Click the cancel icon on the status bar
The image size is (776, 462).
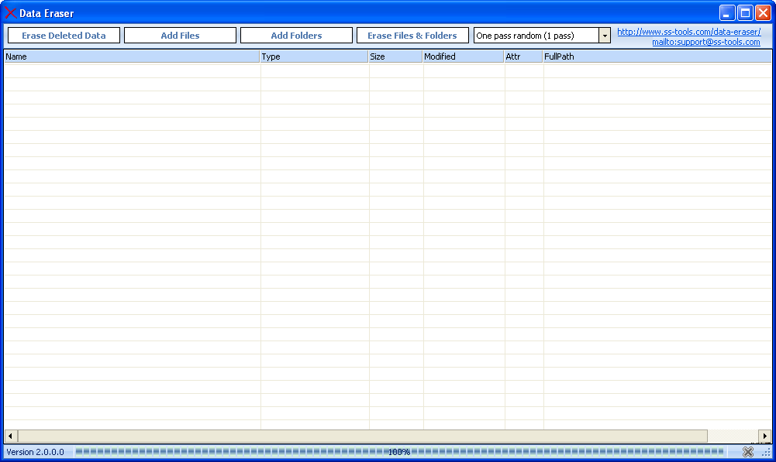(x=747, y=452)
